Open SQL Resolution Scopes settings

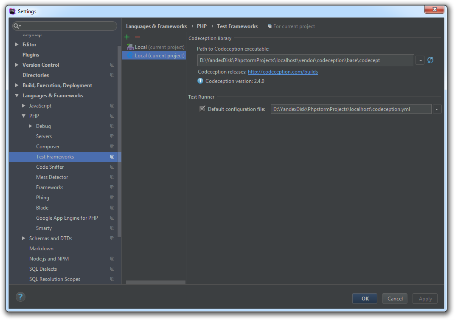[55, 279]
